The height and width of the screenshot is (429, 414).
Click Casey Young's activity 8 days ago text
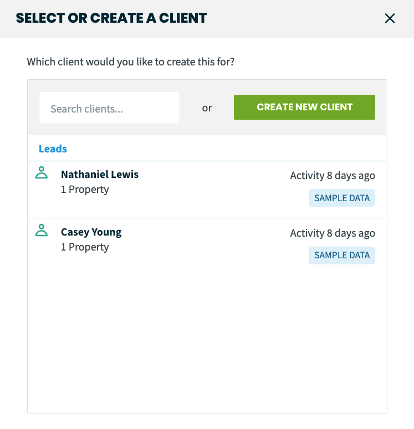pos(333,233)
